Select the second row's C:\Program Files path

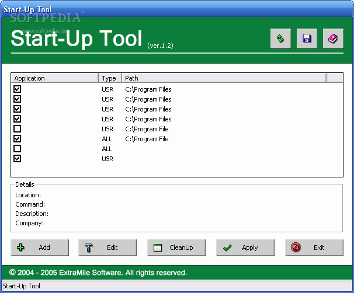(x=148, y=99)
